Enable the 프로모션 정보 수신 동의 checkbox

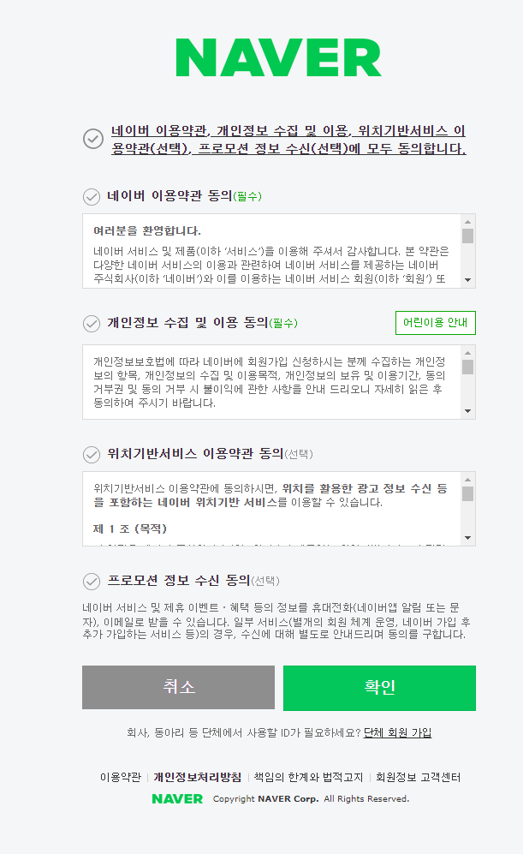(x=92, y=581)
